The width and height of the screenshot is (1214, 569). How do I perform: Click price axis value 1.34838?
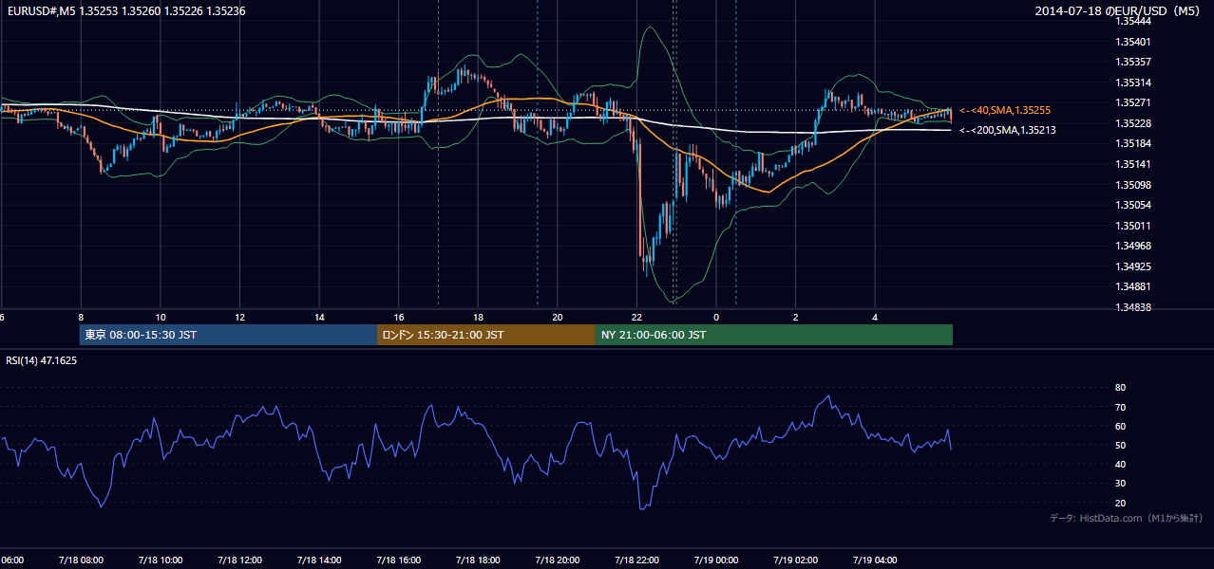(1133, 307)
